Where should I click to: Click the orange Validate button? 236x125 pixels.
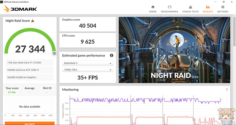pos(30,123)
